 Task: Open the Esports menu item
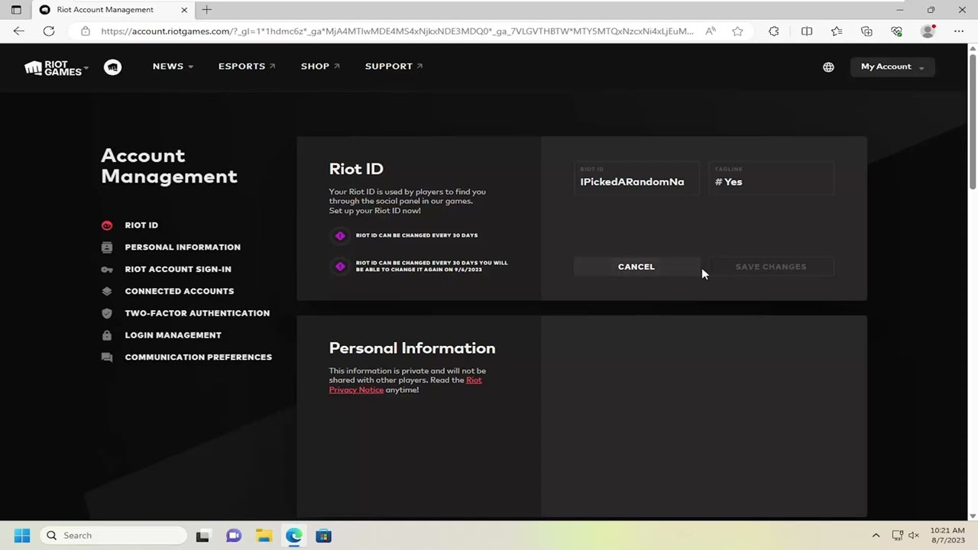click(247, 66)
